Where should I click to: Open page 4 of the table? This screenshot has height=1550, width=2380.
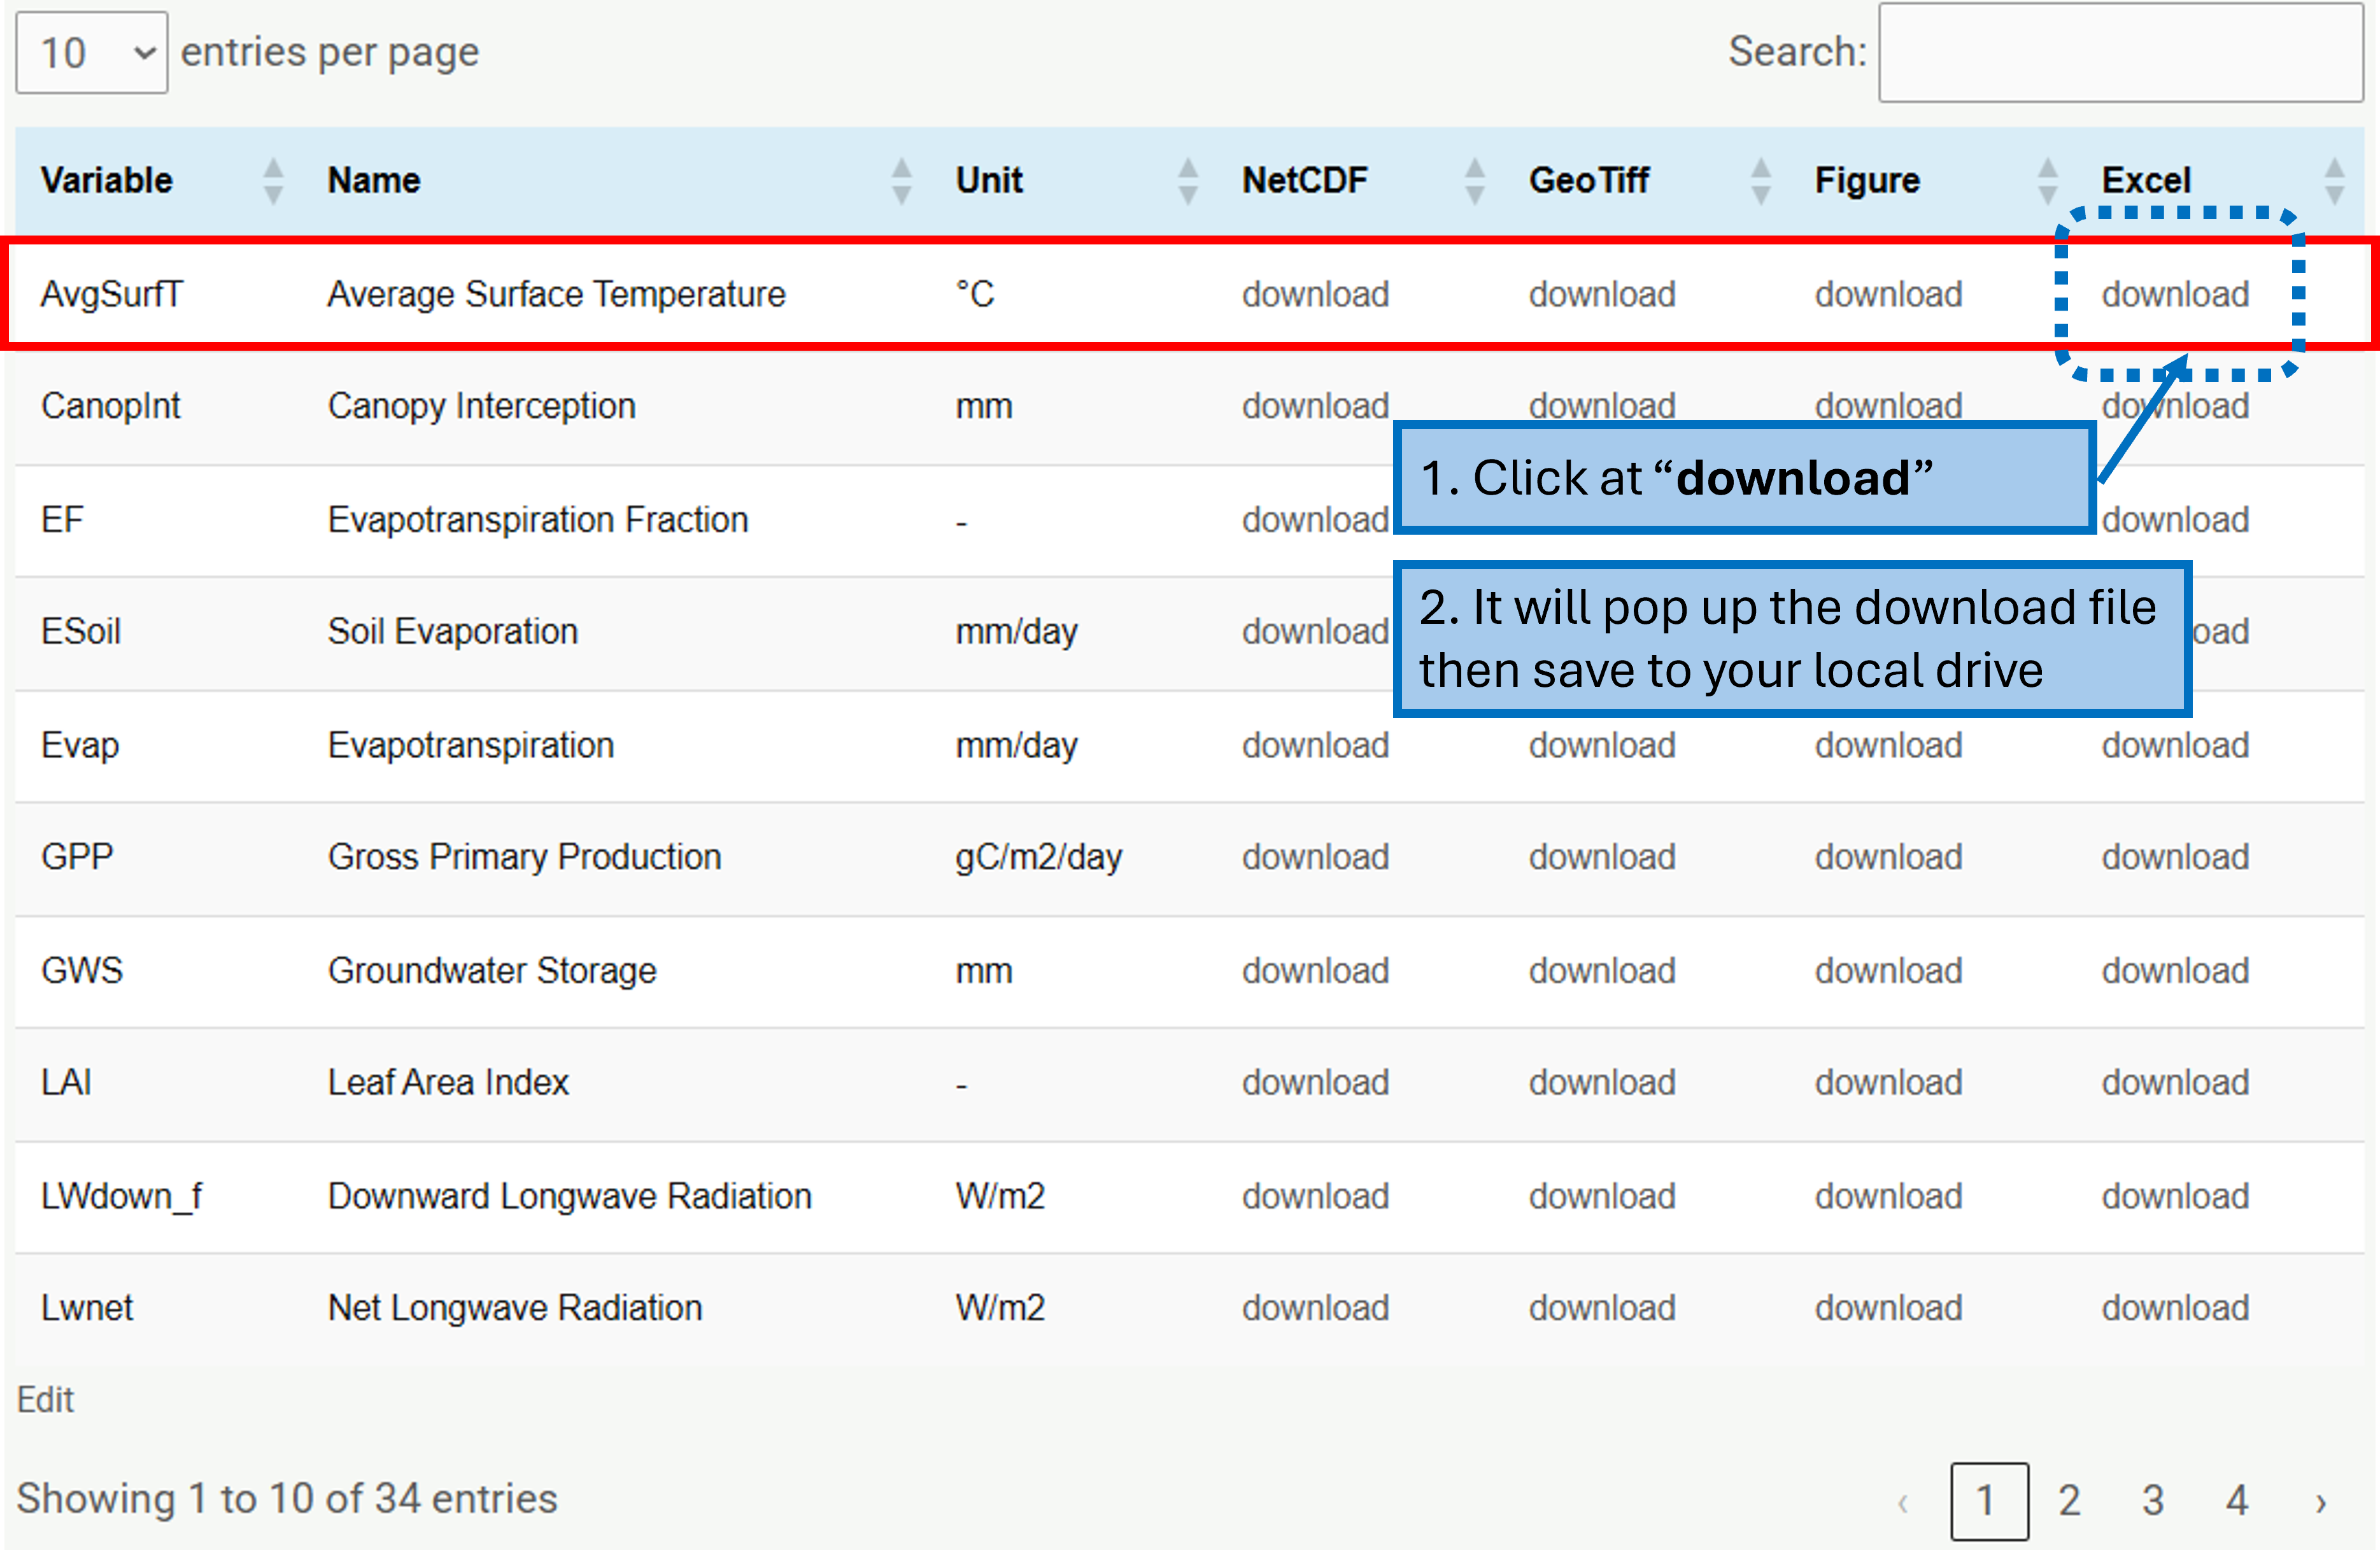(2237, 1501)
